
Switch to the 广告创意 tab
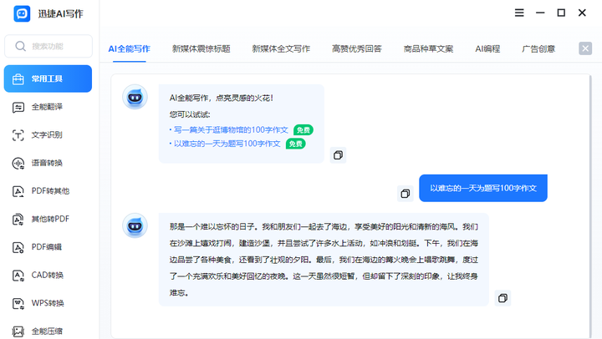pyautogui.click(x=538, y=49)
